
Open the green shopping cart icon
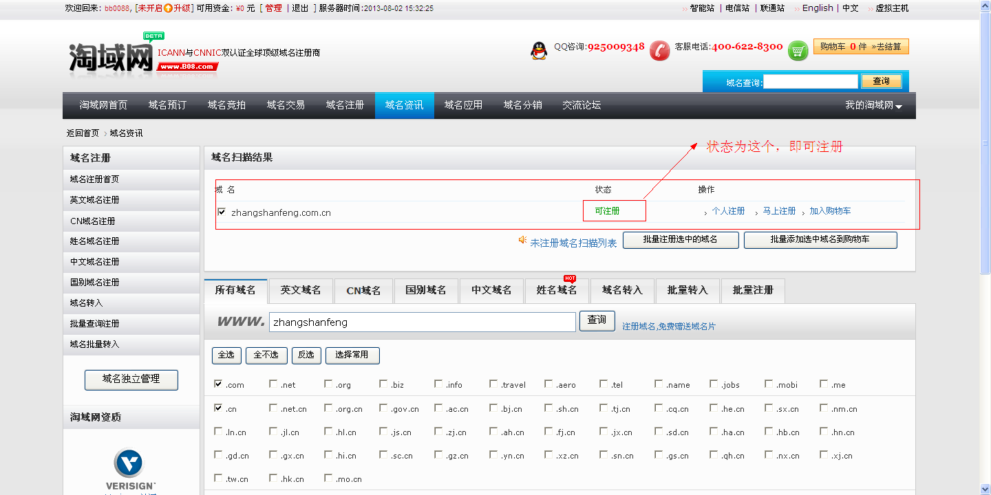pyautogui.click(x=798, y=50)
